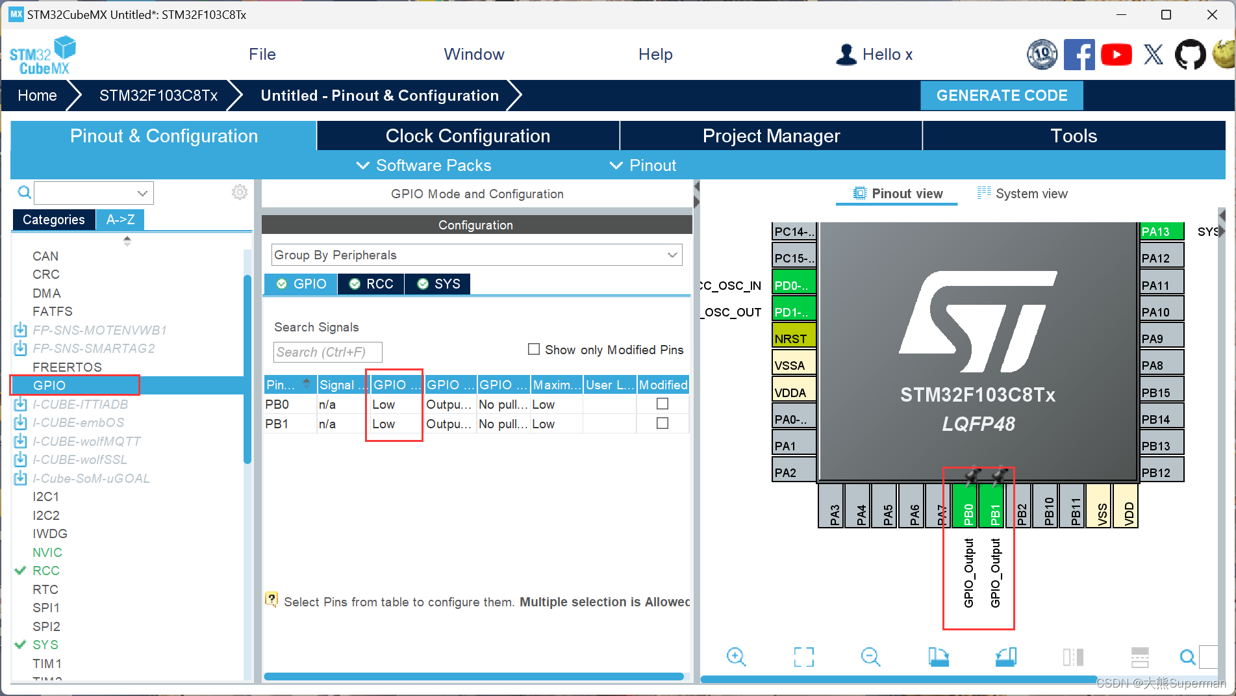Image resolution: width=1236 pixels, height=696 pixels.
Task: Enable Show only Modified Pins checkbox
Action: (534, 349)
